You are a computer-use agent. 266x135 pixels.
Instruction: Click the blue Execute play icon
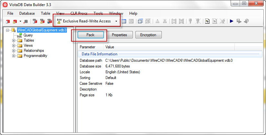(232, 21)
